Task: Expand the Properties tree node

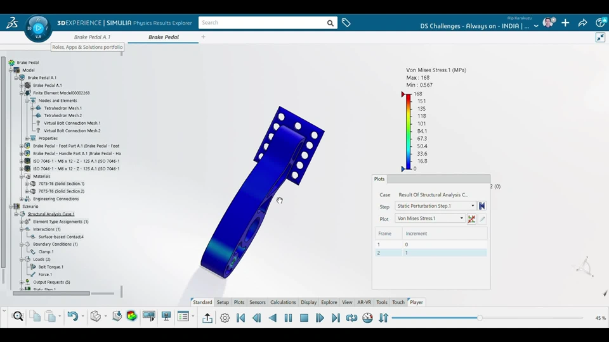Action: pyautogui.click(x=27, y=139)
